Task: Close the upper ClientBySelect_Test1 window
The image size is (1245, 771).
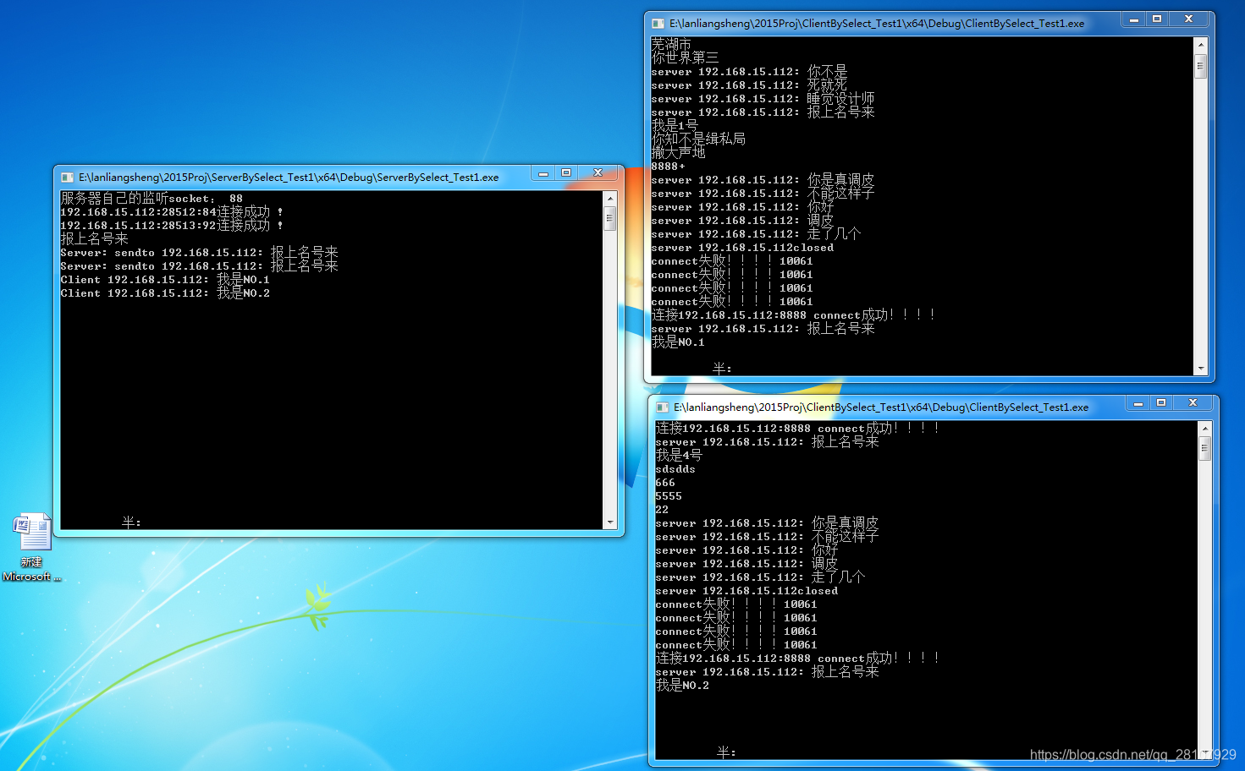Action: pos(1188,19)
